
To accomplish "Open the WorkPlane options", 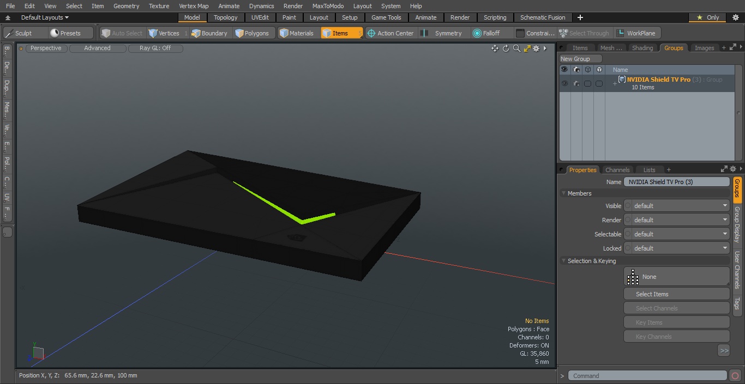I will (x=636, y=33).
